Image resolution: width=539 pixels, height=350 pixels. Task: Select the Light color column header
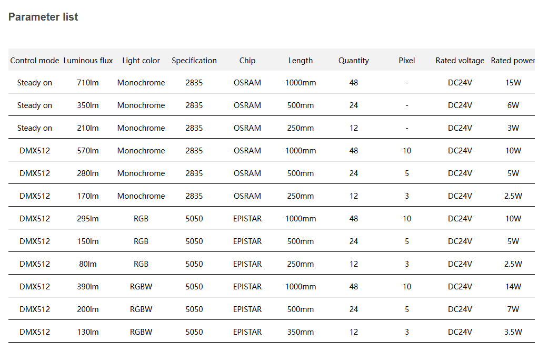141,61
